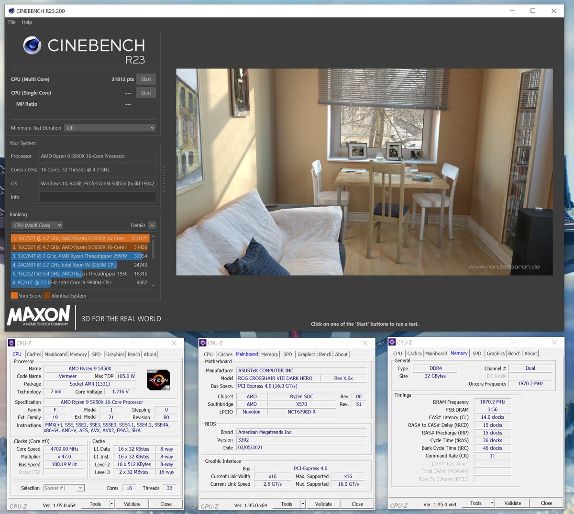
Task: Click Tools button in CPU-Z CPU window
Action: pos(96,504)
